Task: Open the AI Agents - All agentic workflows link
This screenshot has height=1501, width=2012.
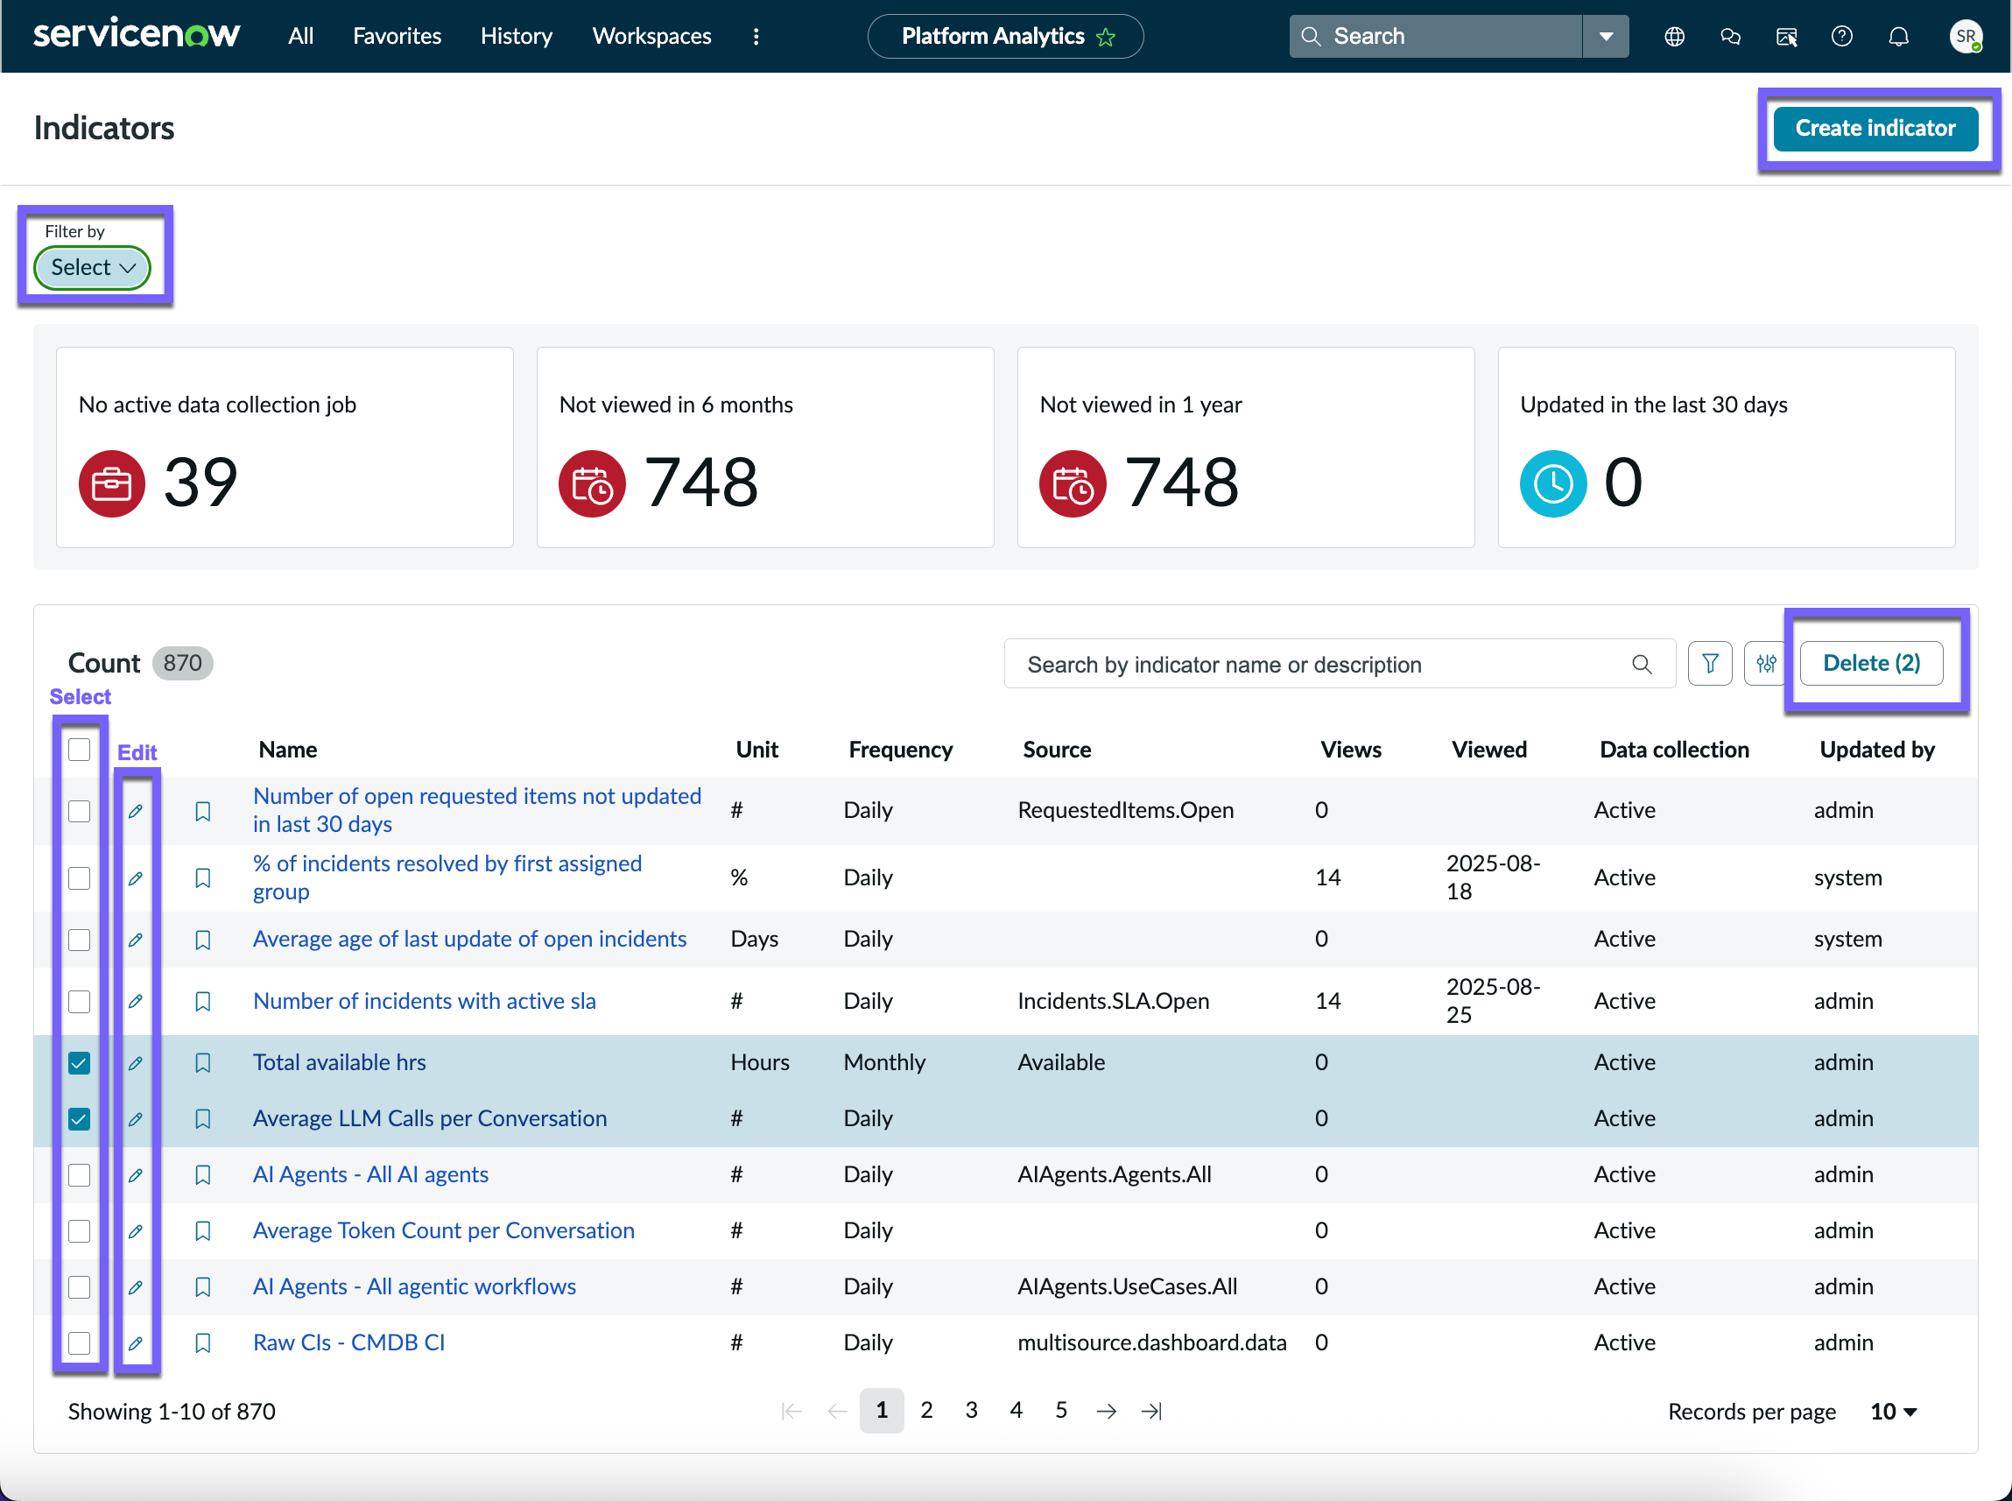Action: (414, 1287)
